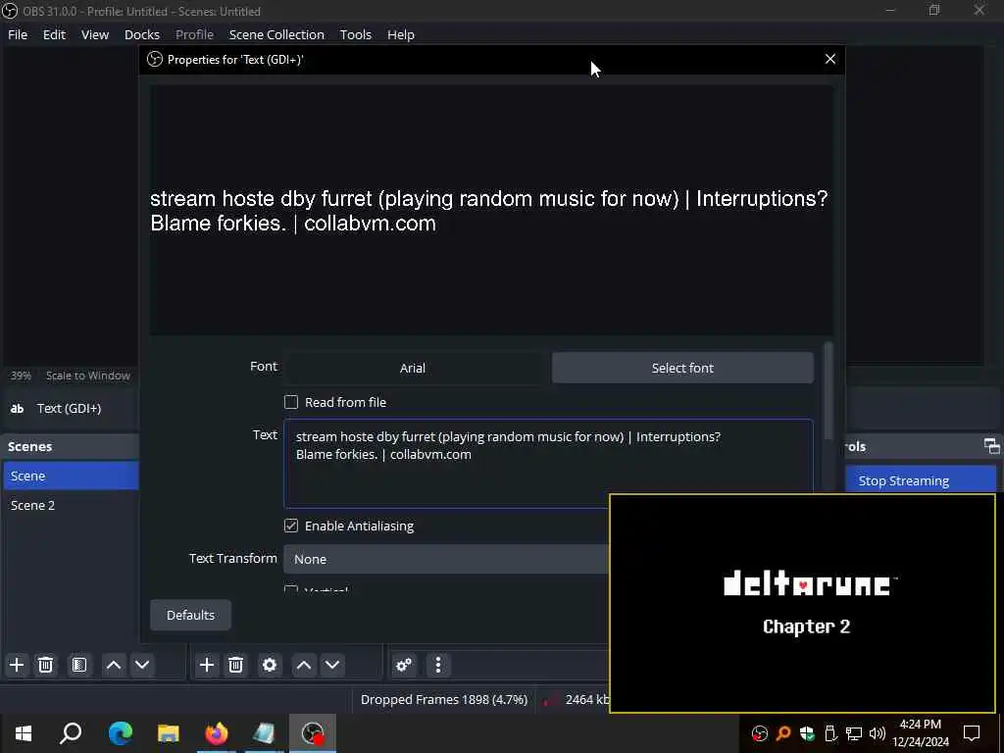This screenshot has width=1004, height=753.
Task: Enable the Read from file checkbox
Action: point(291,402)
